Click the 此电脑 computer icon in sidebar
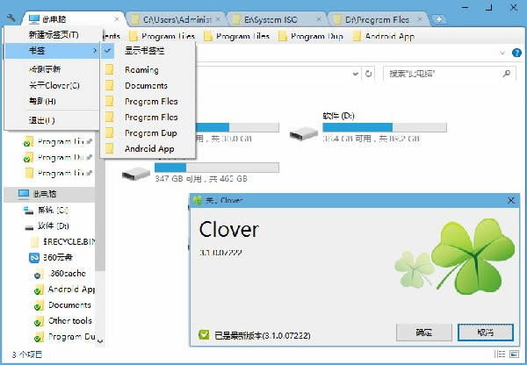 point(24,194)
